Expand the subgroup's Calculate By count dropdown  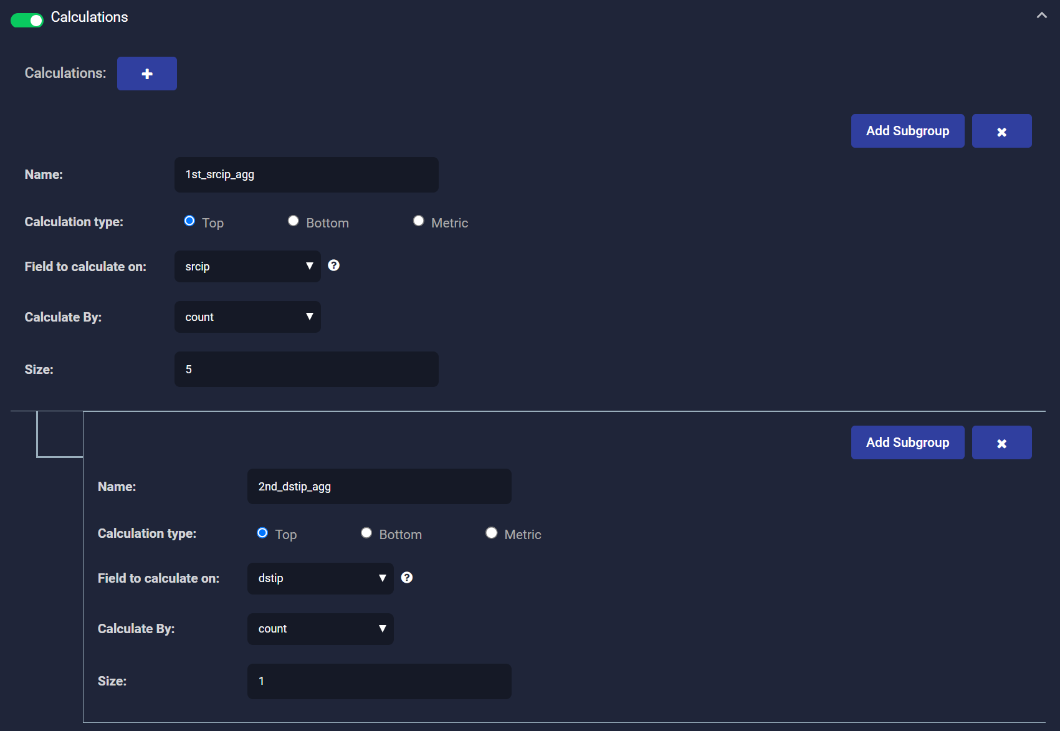320,629
